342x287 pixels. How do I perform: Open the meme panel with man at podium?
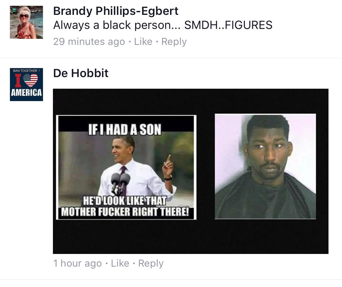click(126, 167)
